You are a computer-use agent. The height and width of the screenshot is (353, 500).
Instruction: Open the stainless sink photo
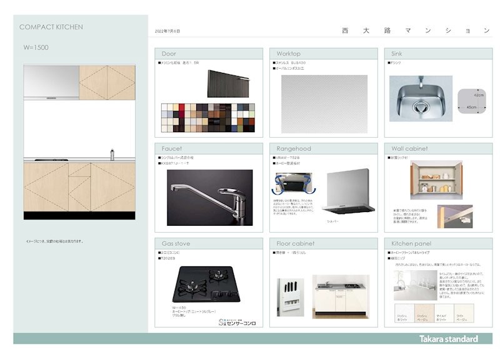416,99
